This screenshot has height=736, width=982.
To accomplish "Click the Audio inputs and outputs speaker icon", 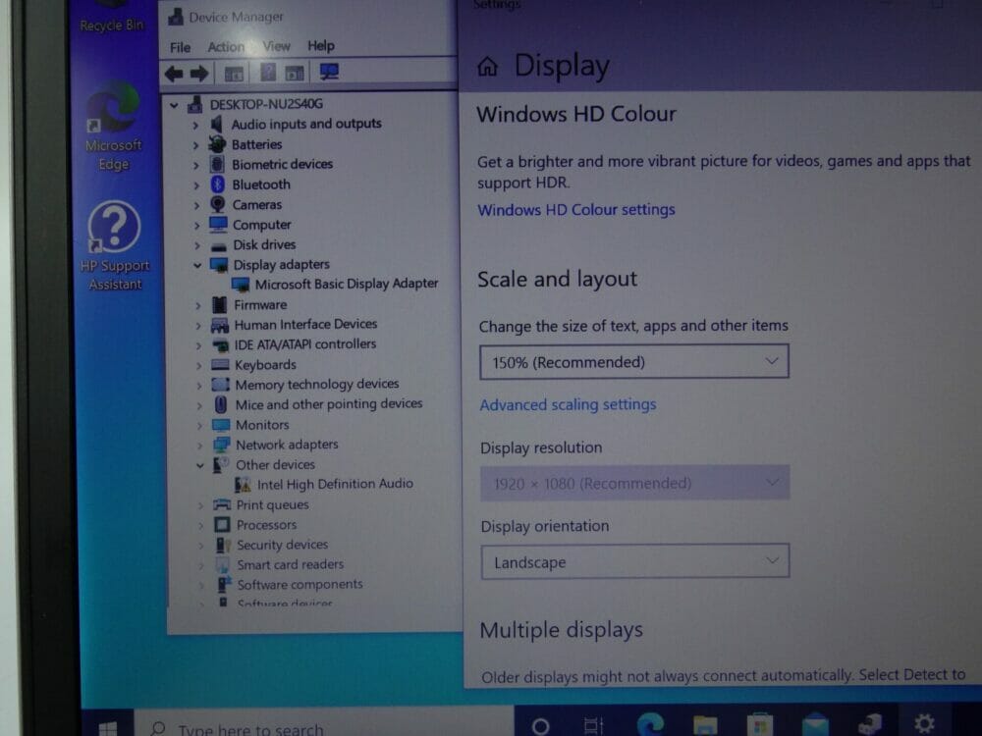I will tap(216, 124).
